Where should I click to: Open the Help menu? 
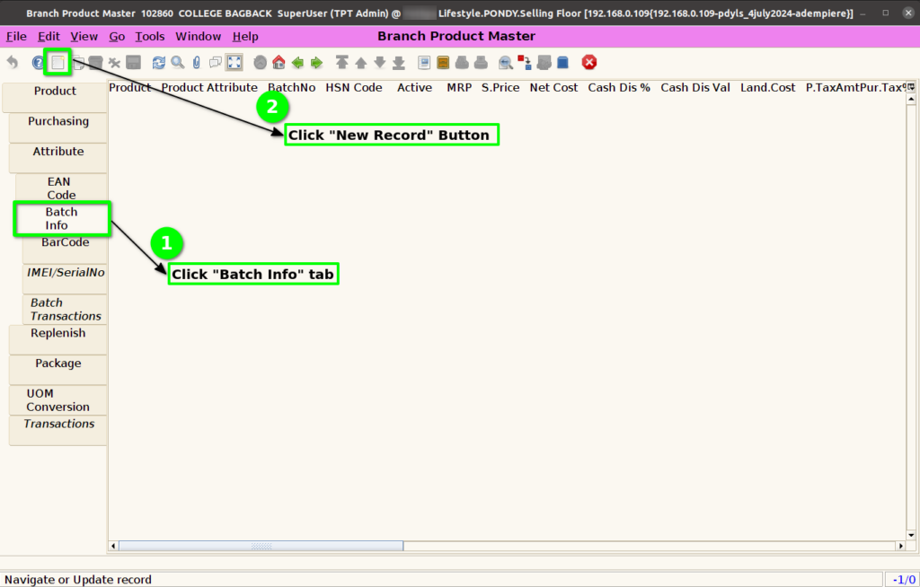pyautogui.click(x=245, y=37)
